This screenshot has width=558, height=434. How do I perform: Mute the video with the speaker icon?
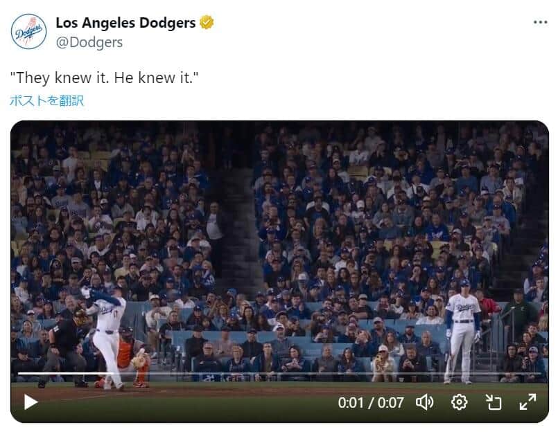click(x=424, y=401)
